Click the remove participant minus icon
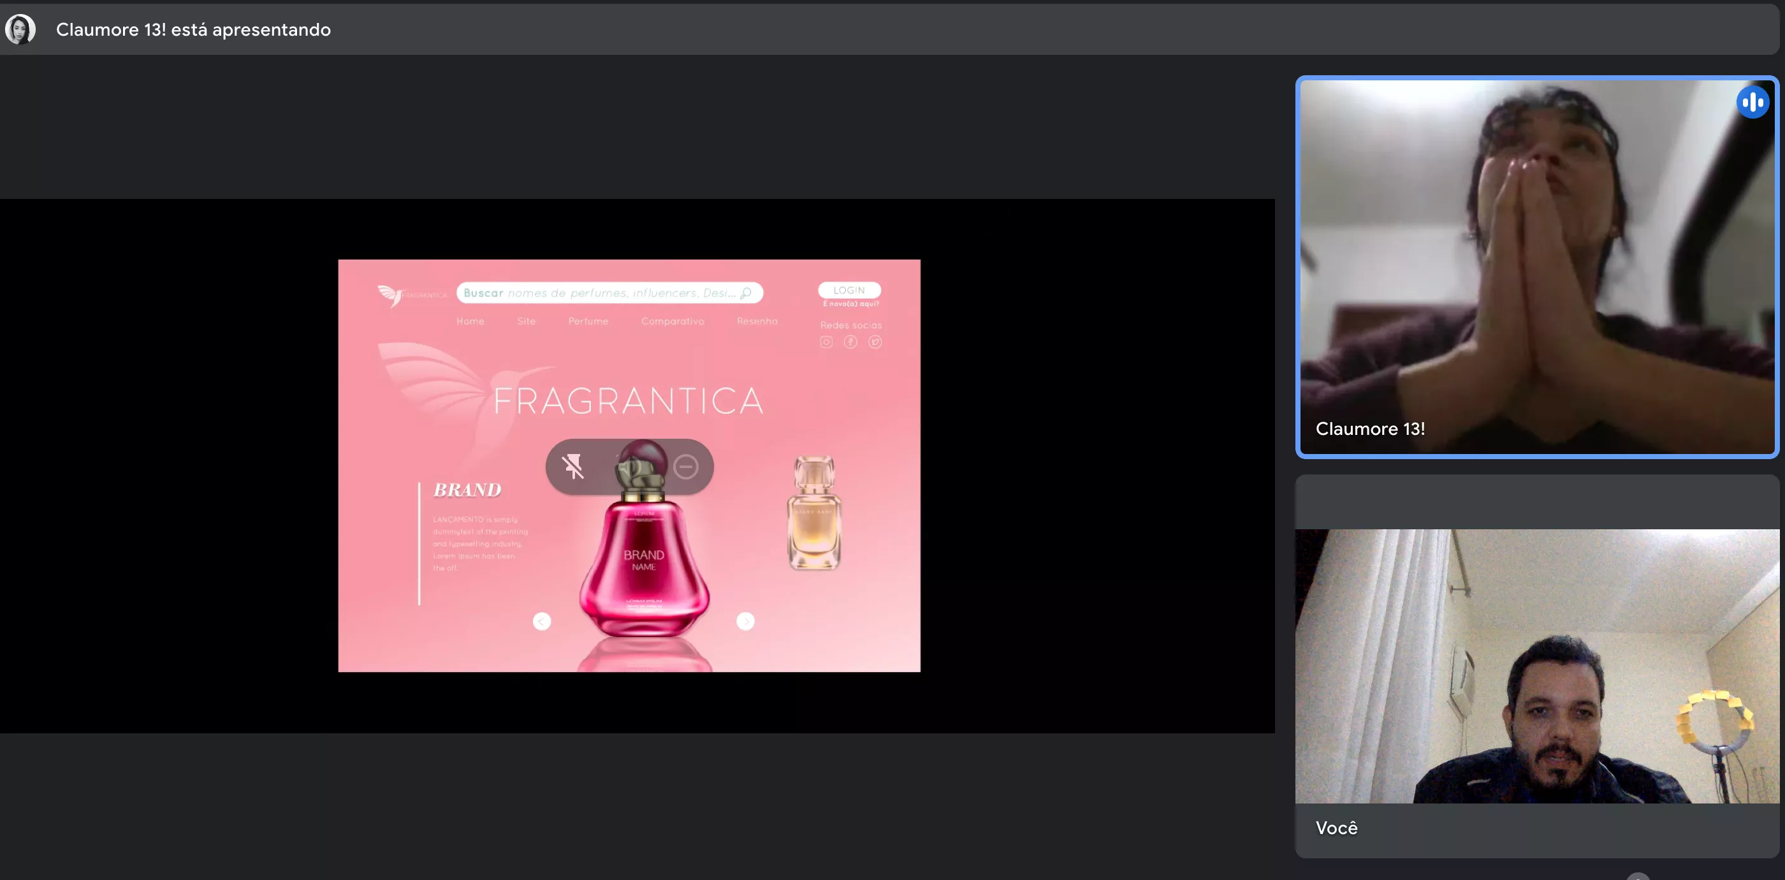Viewport: 1785px width, 880px height. tap(685, 466)
